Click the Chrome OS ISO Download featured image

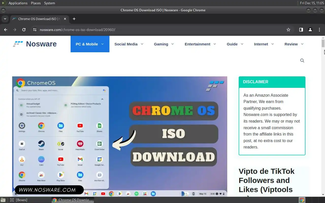point(120,136)
